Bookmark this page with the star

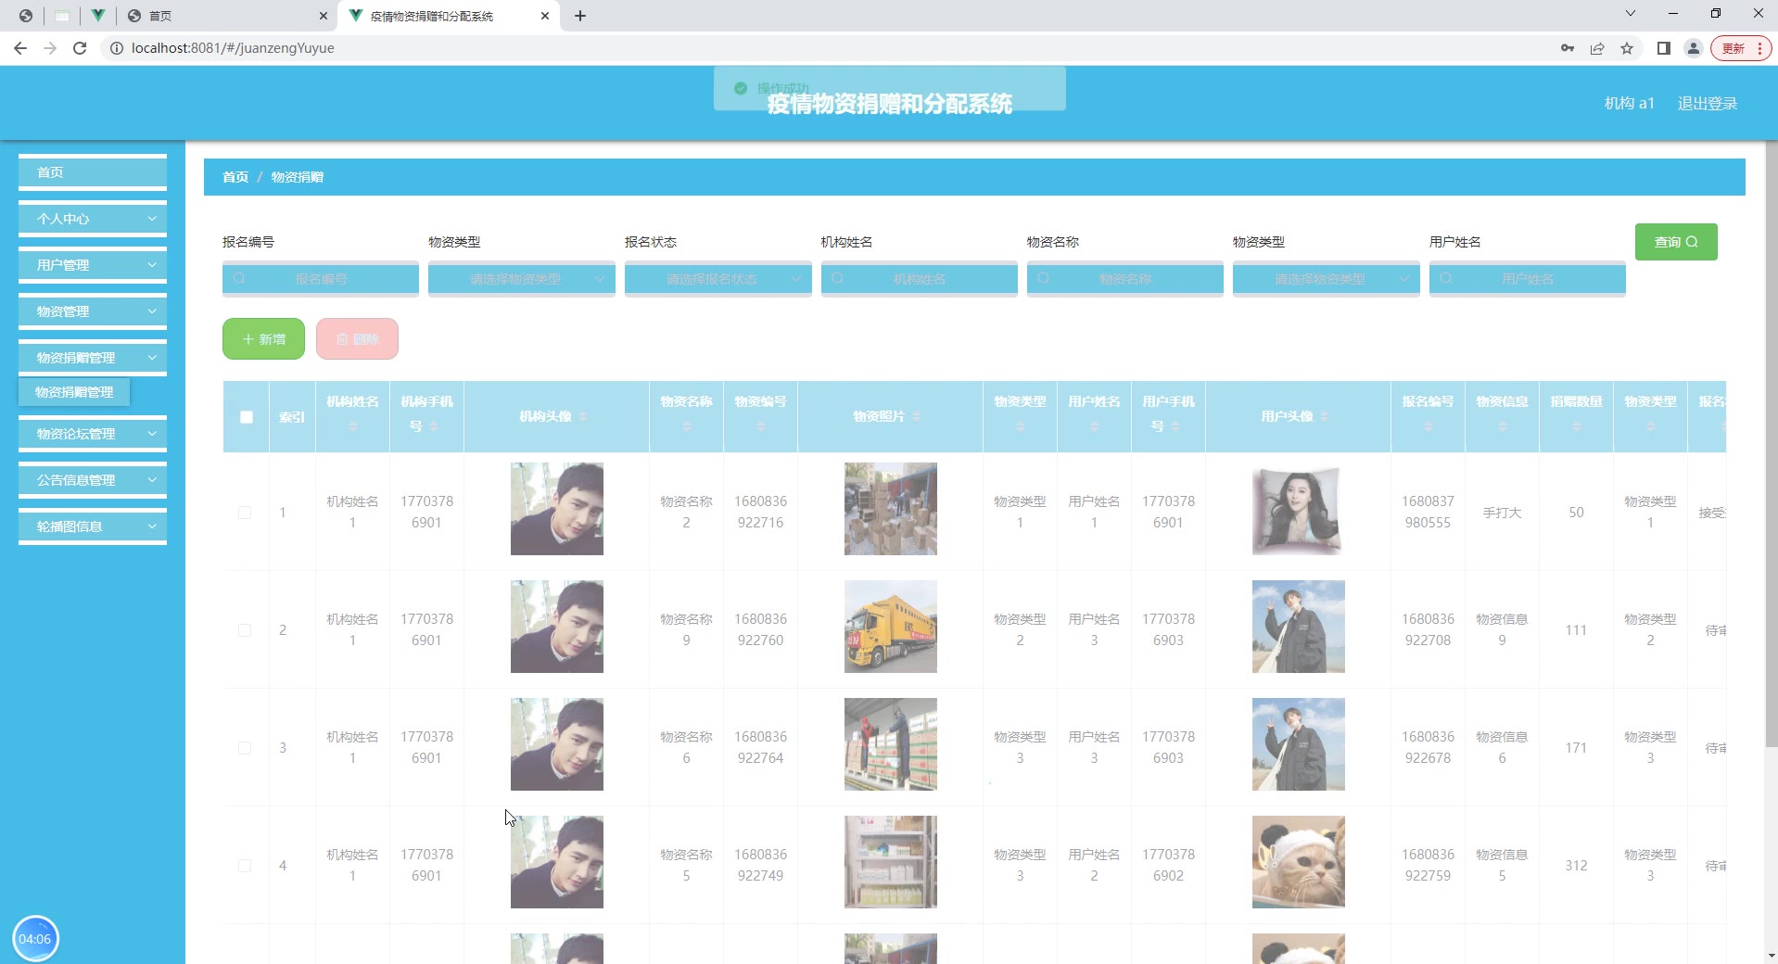(1627, 48)
